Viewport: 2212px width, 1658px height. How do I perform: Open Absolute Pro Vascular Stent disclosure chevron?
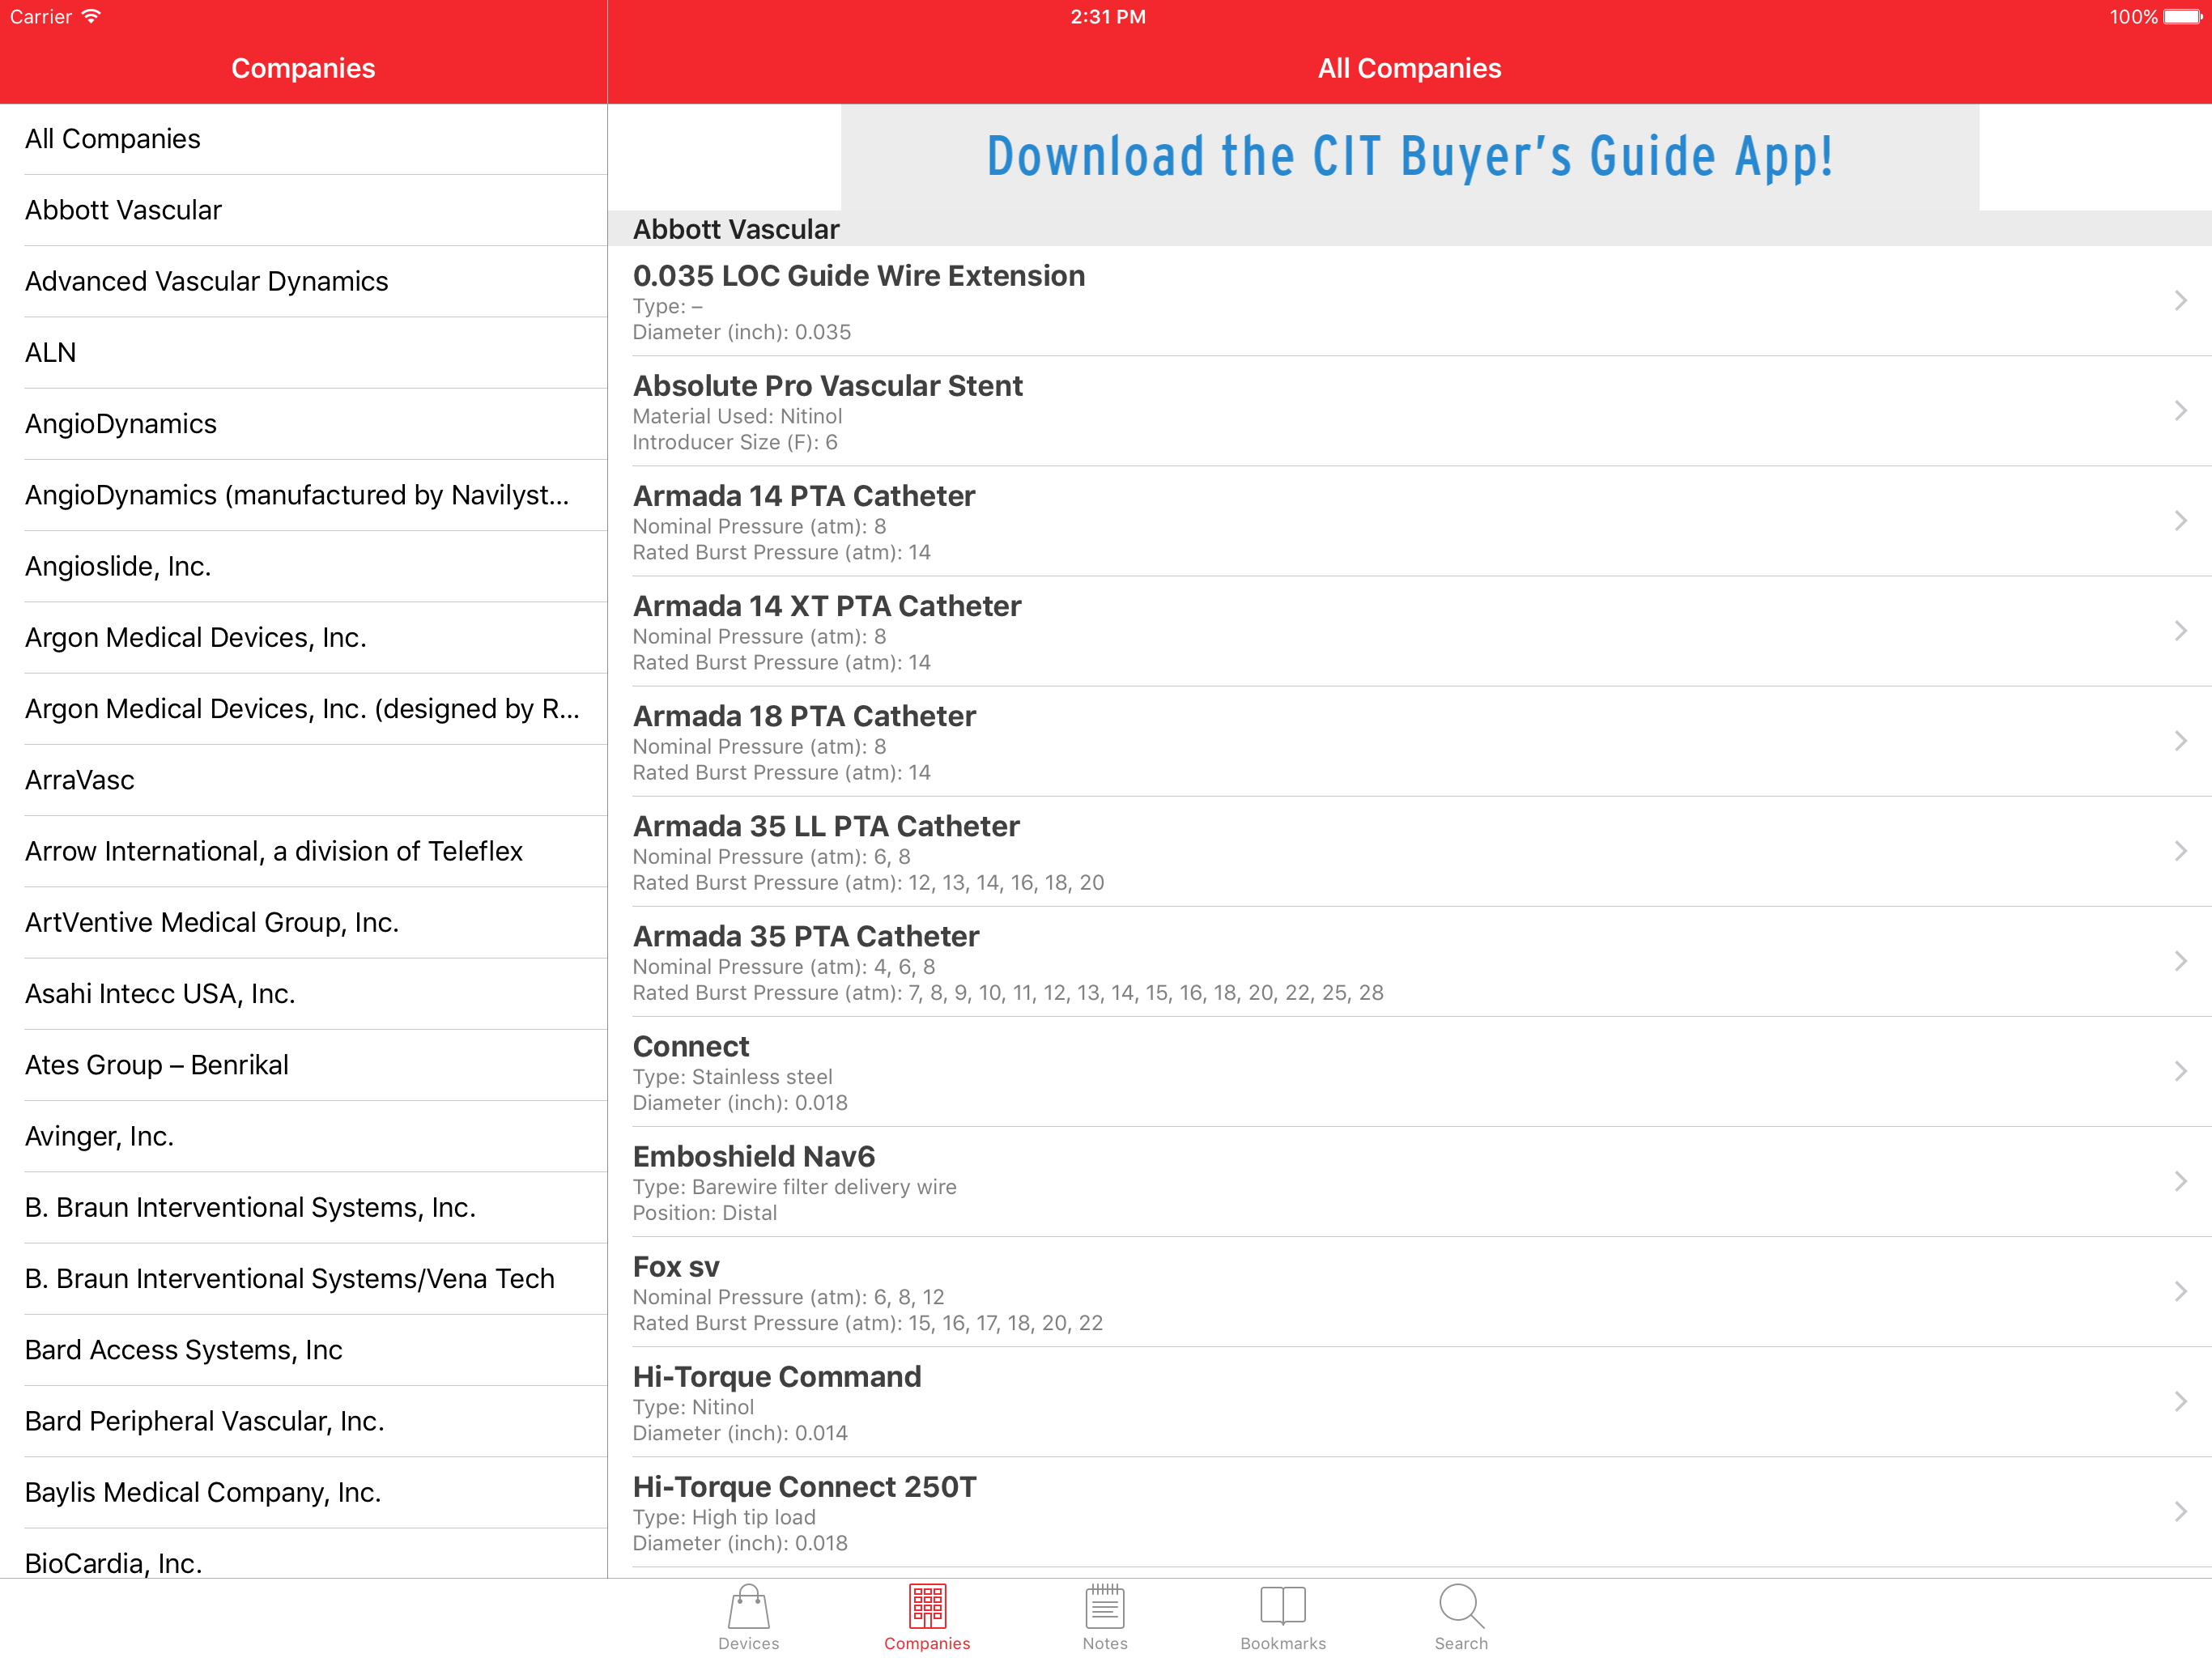(2181, 411)
